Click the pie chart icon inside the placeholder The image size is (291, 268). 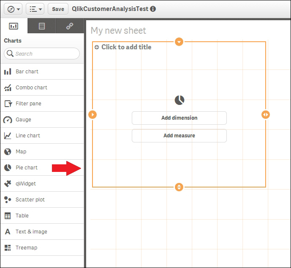coord(179,100)
